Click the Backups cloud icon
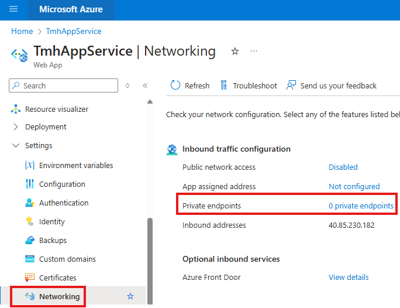This screenshot has width=400, height=308. [x=30, y=240]
